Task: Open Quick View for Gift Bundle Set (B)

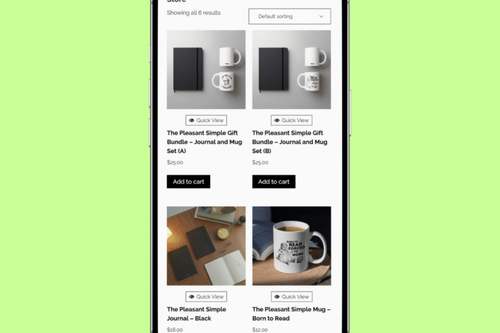Action: click(291, 120)
